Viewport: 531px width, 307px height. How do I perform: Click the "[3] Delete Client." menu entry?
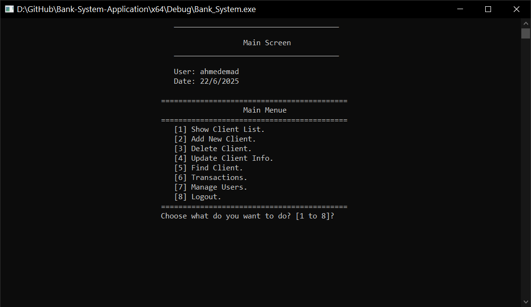(212, 149)
